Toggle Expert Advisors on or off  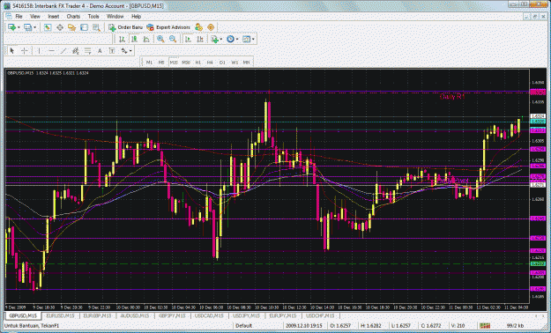click(168, 27)
